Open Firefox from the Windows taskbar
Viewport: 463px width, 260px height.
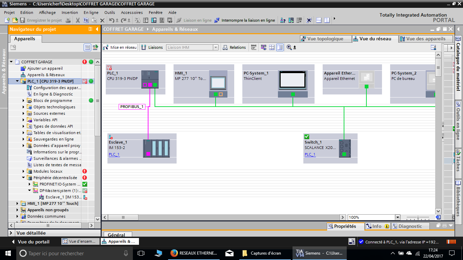[x=174, y=253]
